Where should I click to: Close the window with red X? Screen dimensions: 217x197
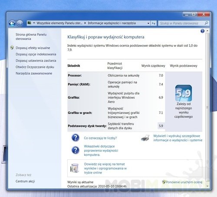[204, 14]
